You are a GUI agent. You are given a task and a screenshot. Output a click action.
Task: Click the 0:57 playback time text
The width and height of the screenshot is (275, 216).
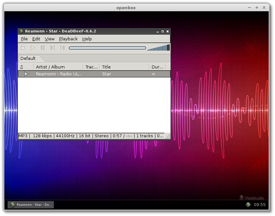[117, 136]
